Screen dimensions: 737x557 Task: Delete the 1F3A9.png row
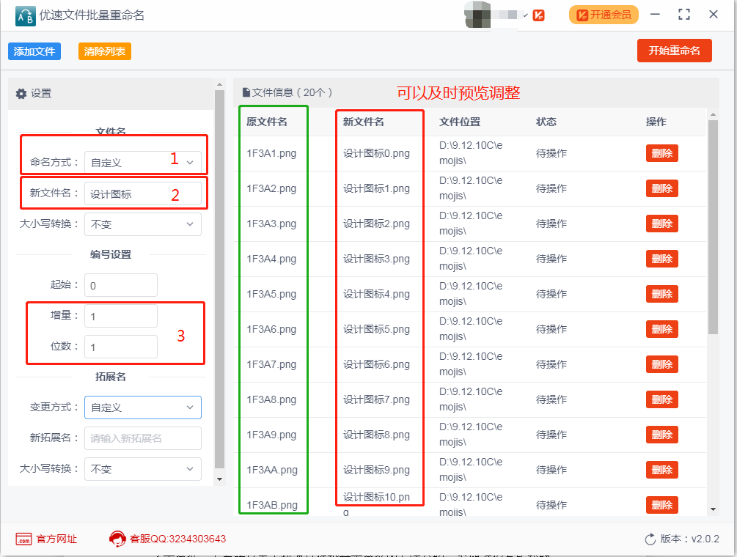[661, 435]
